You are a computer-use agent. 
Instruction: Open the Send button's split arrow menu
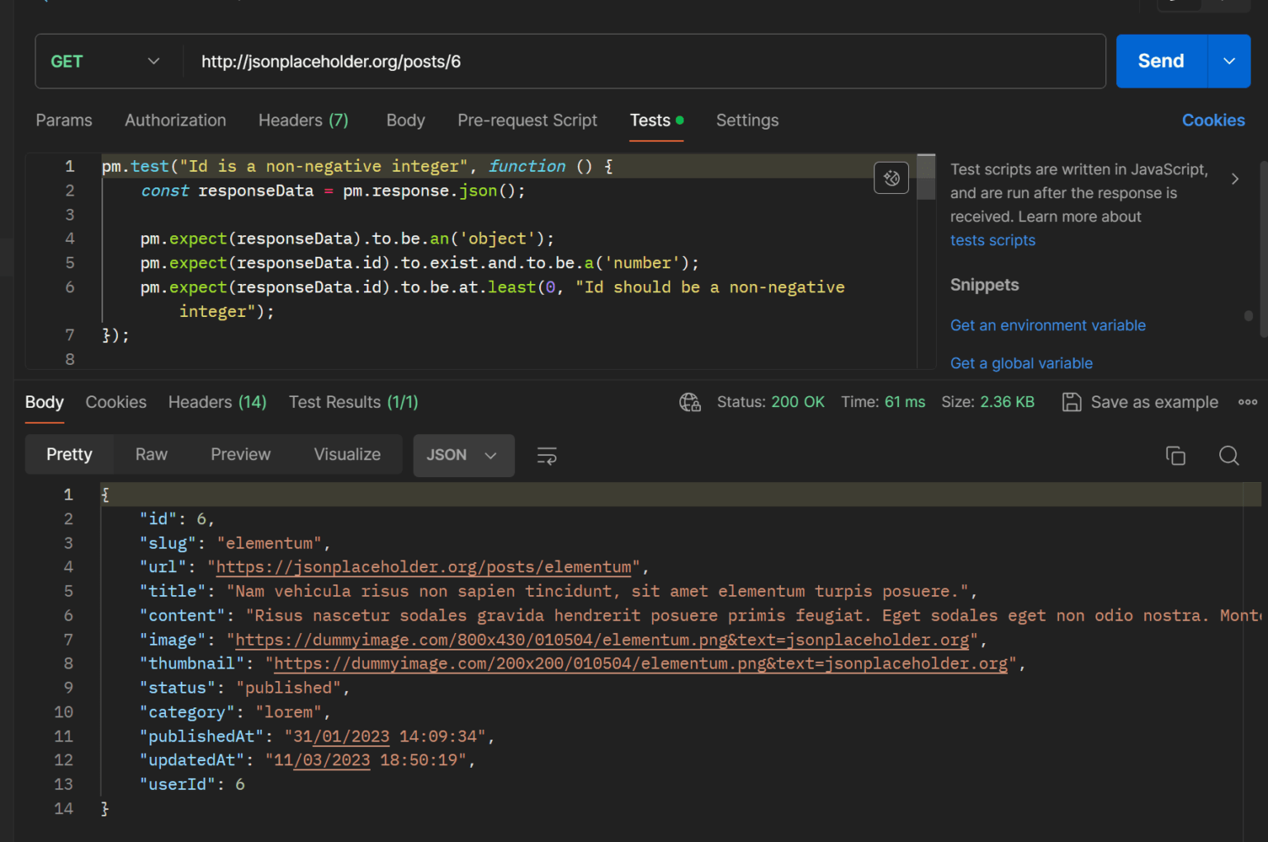click(x=1229, y=61)
